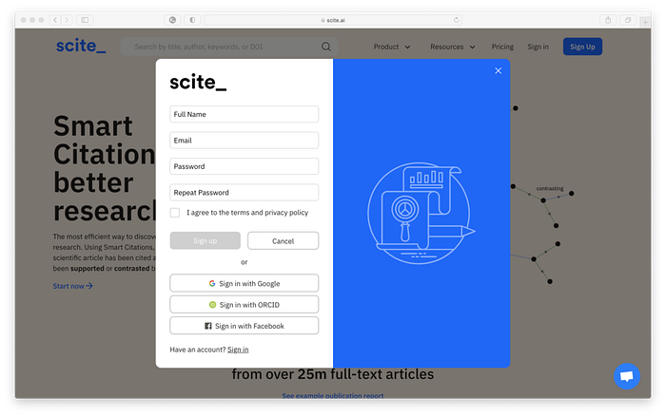Click the grey Sign up button in the dialog
666x417 pixels.
(x=205, y=240)
